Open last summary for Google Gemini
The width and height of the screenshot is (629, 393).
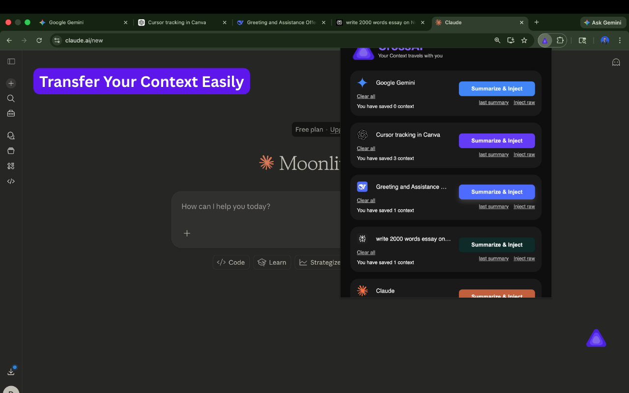pos(494,103)
